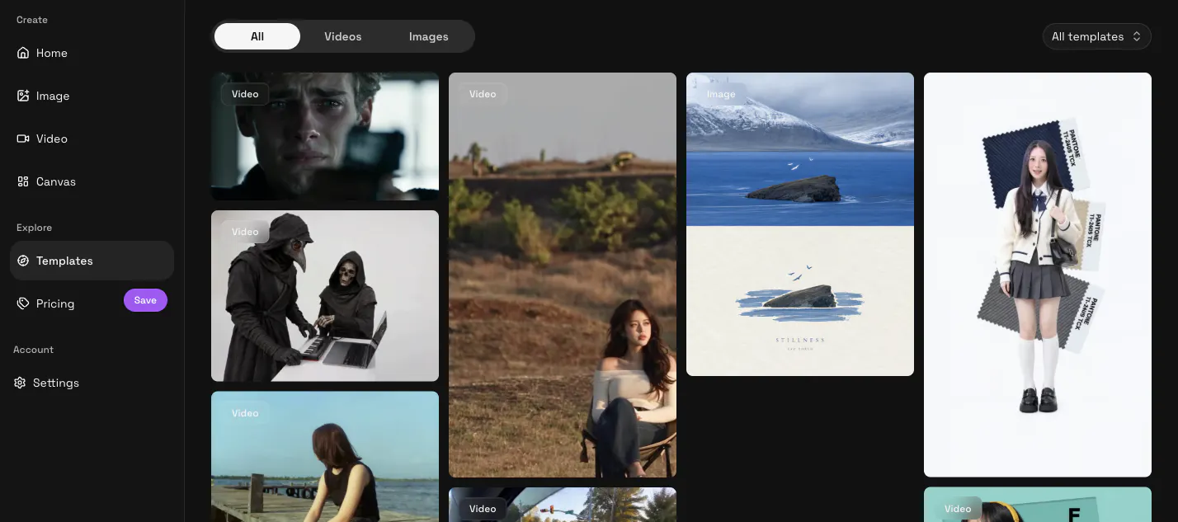Click Video badge on plague doctor template
Screen dimensions: 1178x522
click(x=245, y=232)
